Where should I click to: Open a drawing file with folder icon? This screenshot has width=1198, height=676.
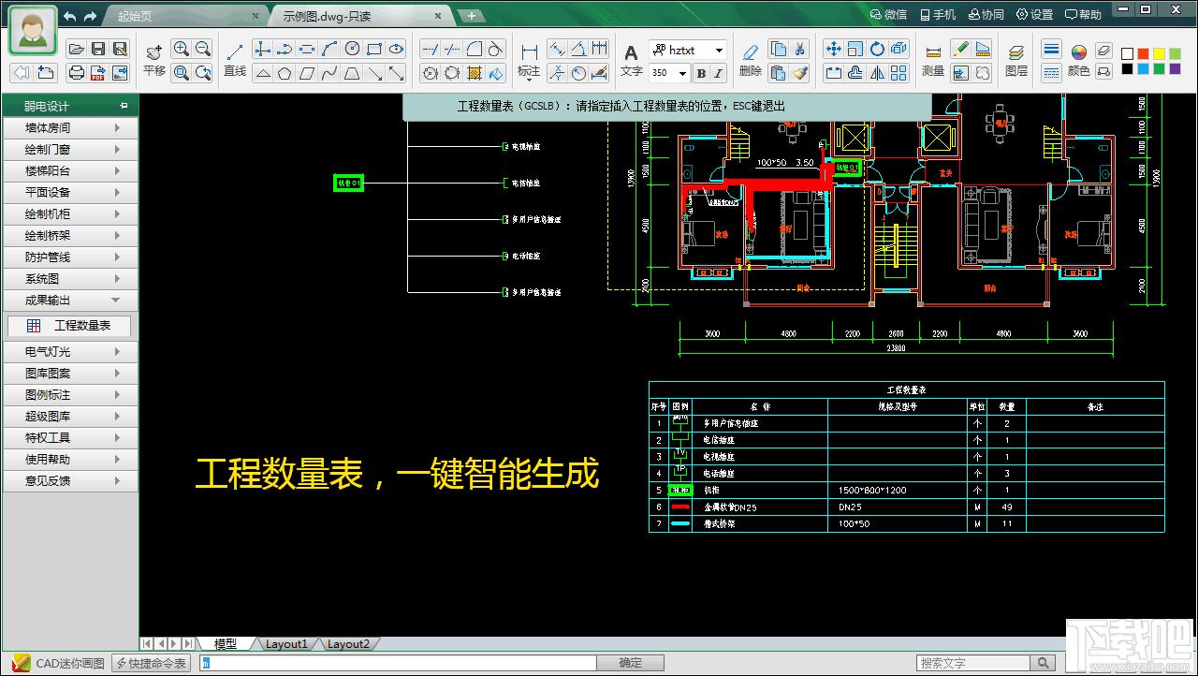[x=77, y=49]
